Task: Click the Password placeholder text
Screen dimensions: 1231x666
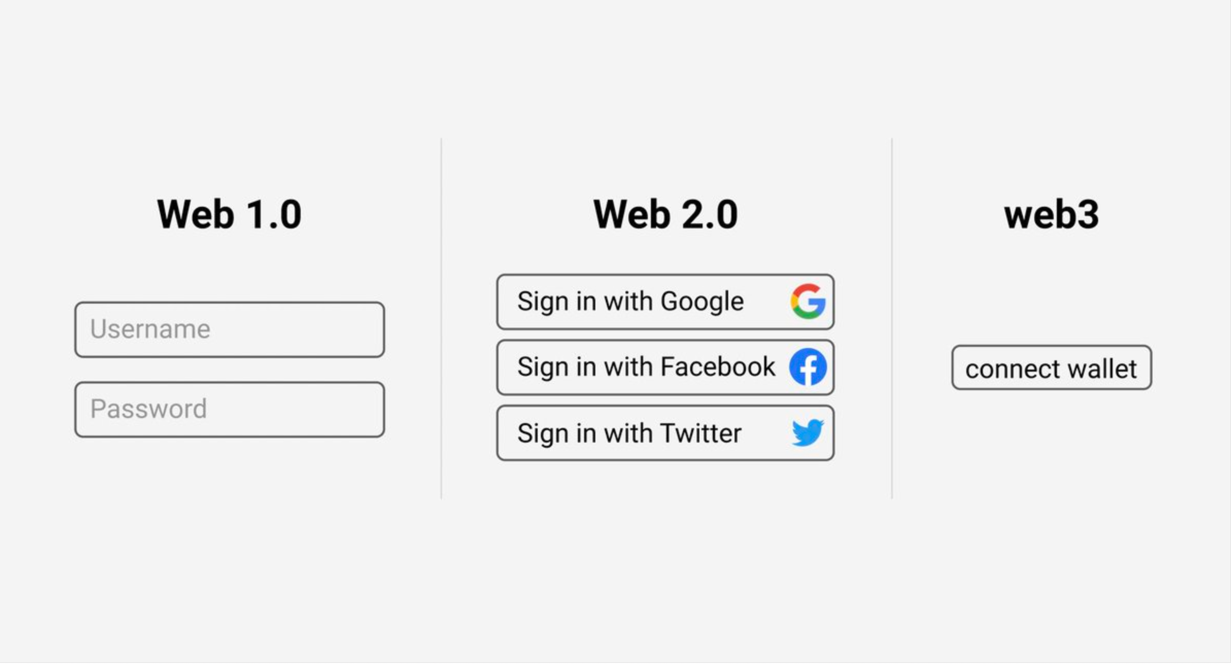Action: click(x=148, y=409)
